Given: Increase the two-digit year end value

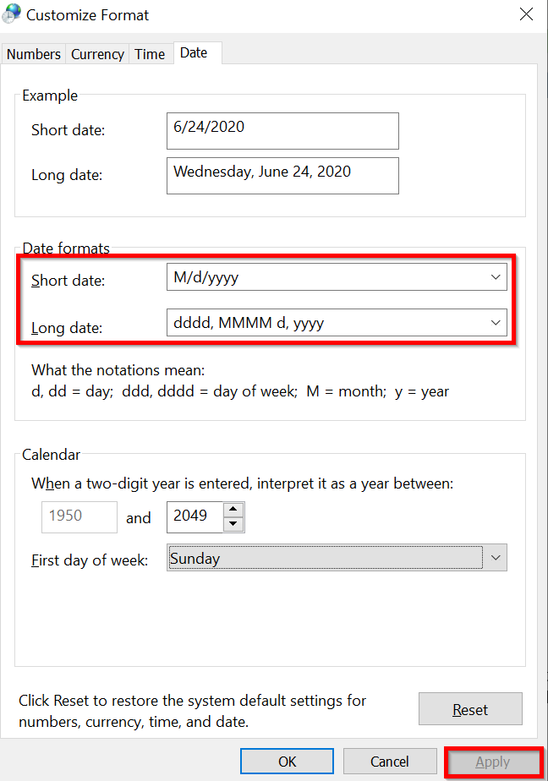Looking at the screenshot, I should click(x=233, y=510).
